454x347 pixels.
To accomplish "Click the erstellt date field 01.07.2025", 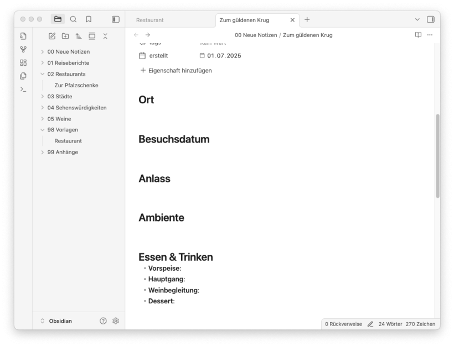I will [x=224, y=56].
